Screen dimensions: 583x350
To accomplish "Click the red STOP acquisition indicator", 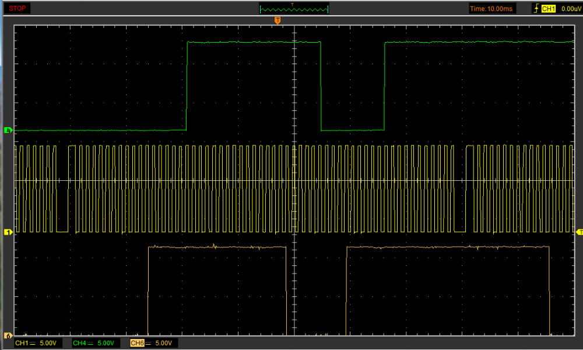I will point(17,8).
